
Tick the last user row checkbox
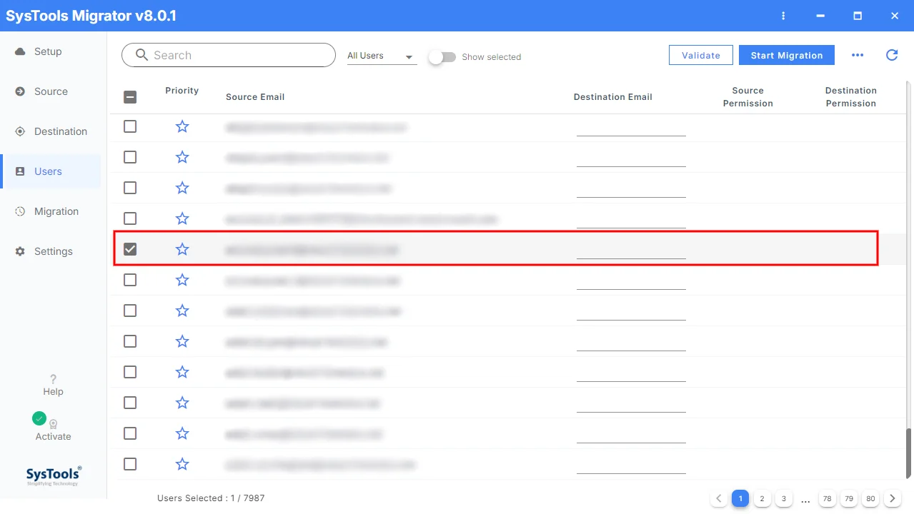click(130, 464)
